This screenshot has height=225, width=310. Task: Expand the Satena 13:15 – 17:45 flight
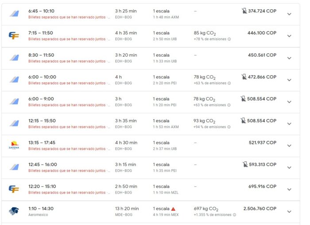289,145
